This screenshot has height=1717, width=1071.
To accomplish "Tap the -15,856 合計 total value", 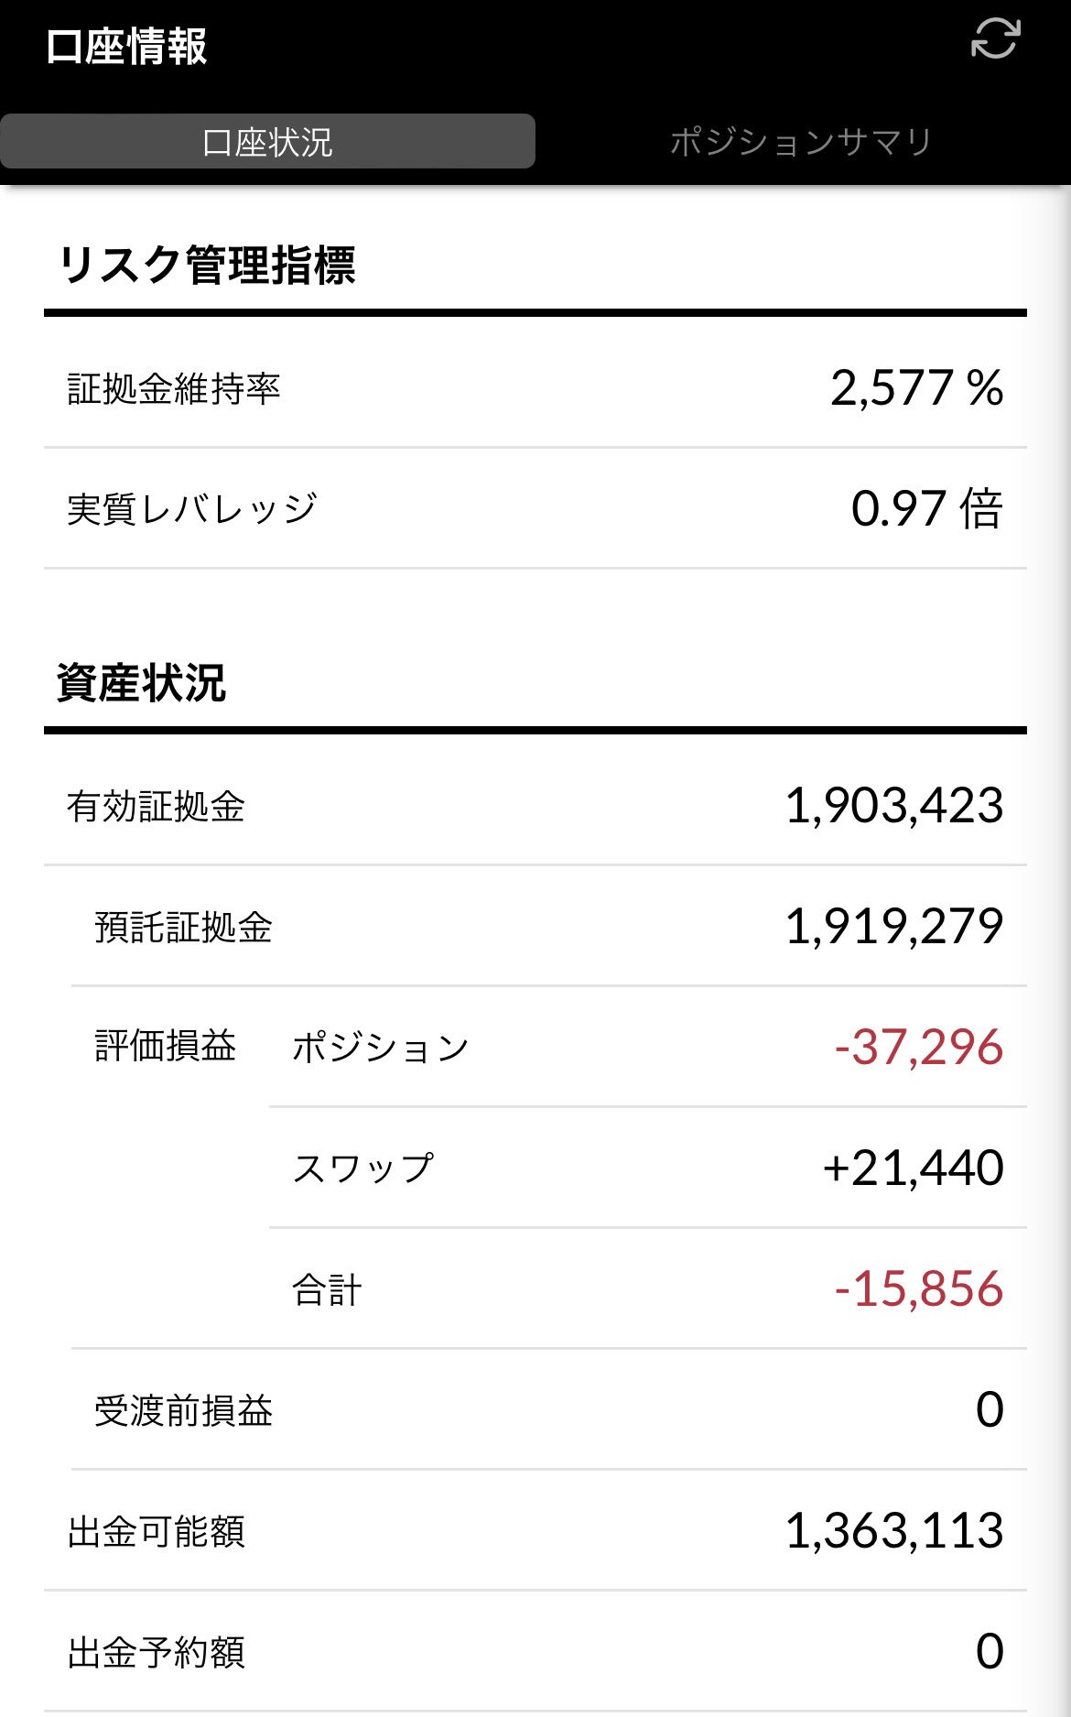I will click(918, 1289).
